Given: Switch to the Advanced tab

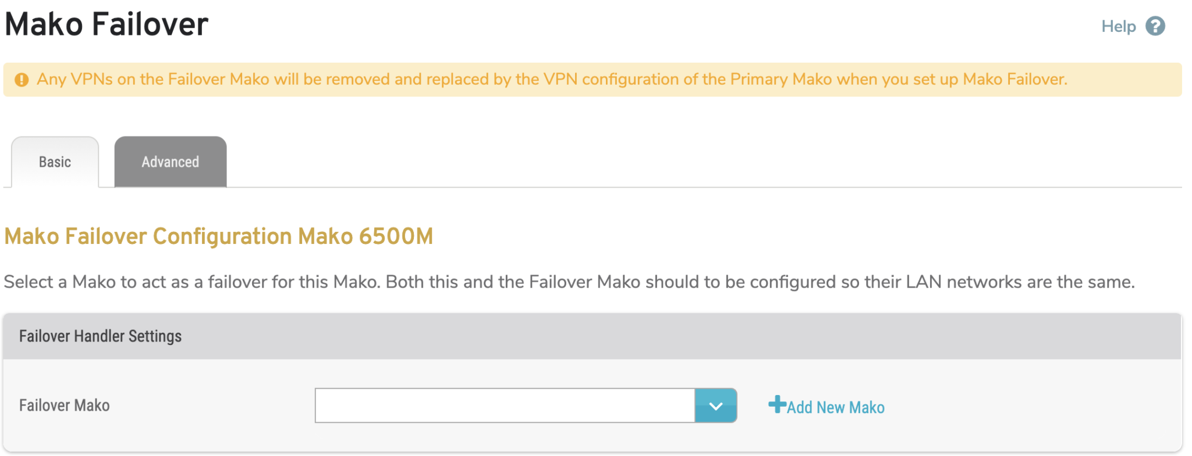Looking at the screenshot, I should [x=170, y=161].
